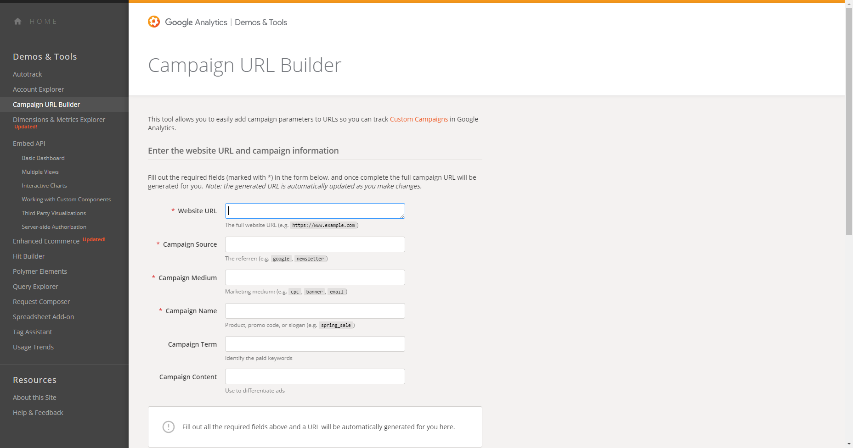This screenshot has width=853, height=448.
Task: Open Query Explorer in sidebar
Action: click(35, 287)
